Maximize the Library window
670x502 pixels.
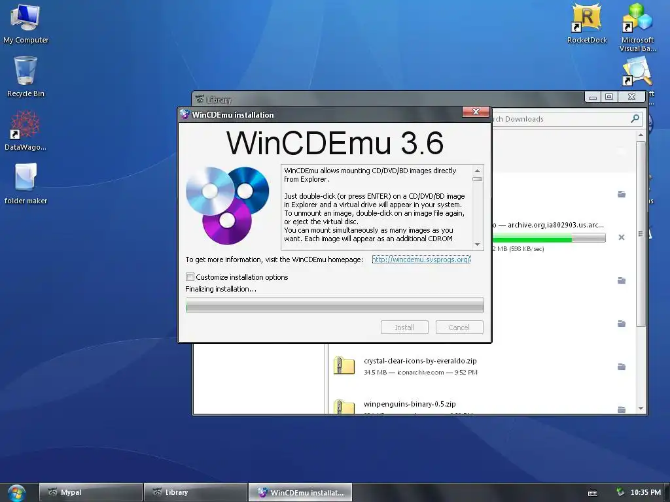pyautogui.click(x=609, y=97)
